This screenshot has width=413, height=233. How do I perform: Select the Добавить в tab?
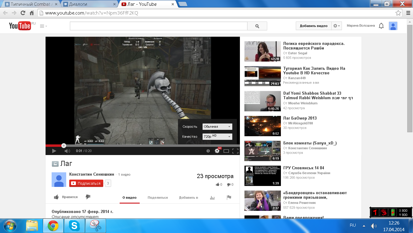click(189, 198)
